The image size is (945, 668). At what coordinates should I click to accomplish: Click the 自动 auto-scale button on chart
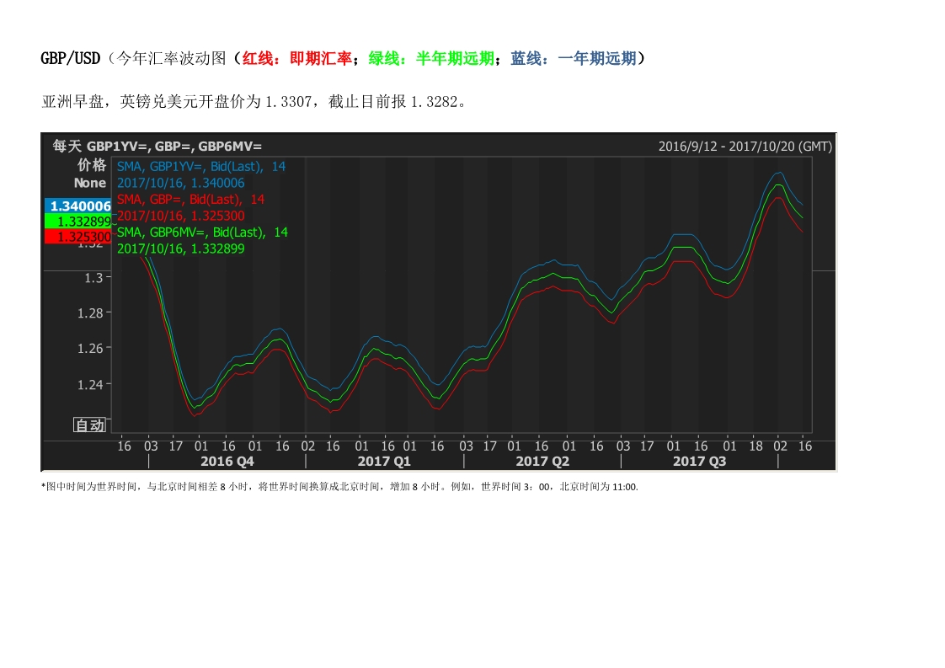(x=90, y=425)
